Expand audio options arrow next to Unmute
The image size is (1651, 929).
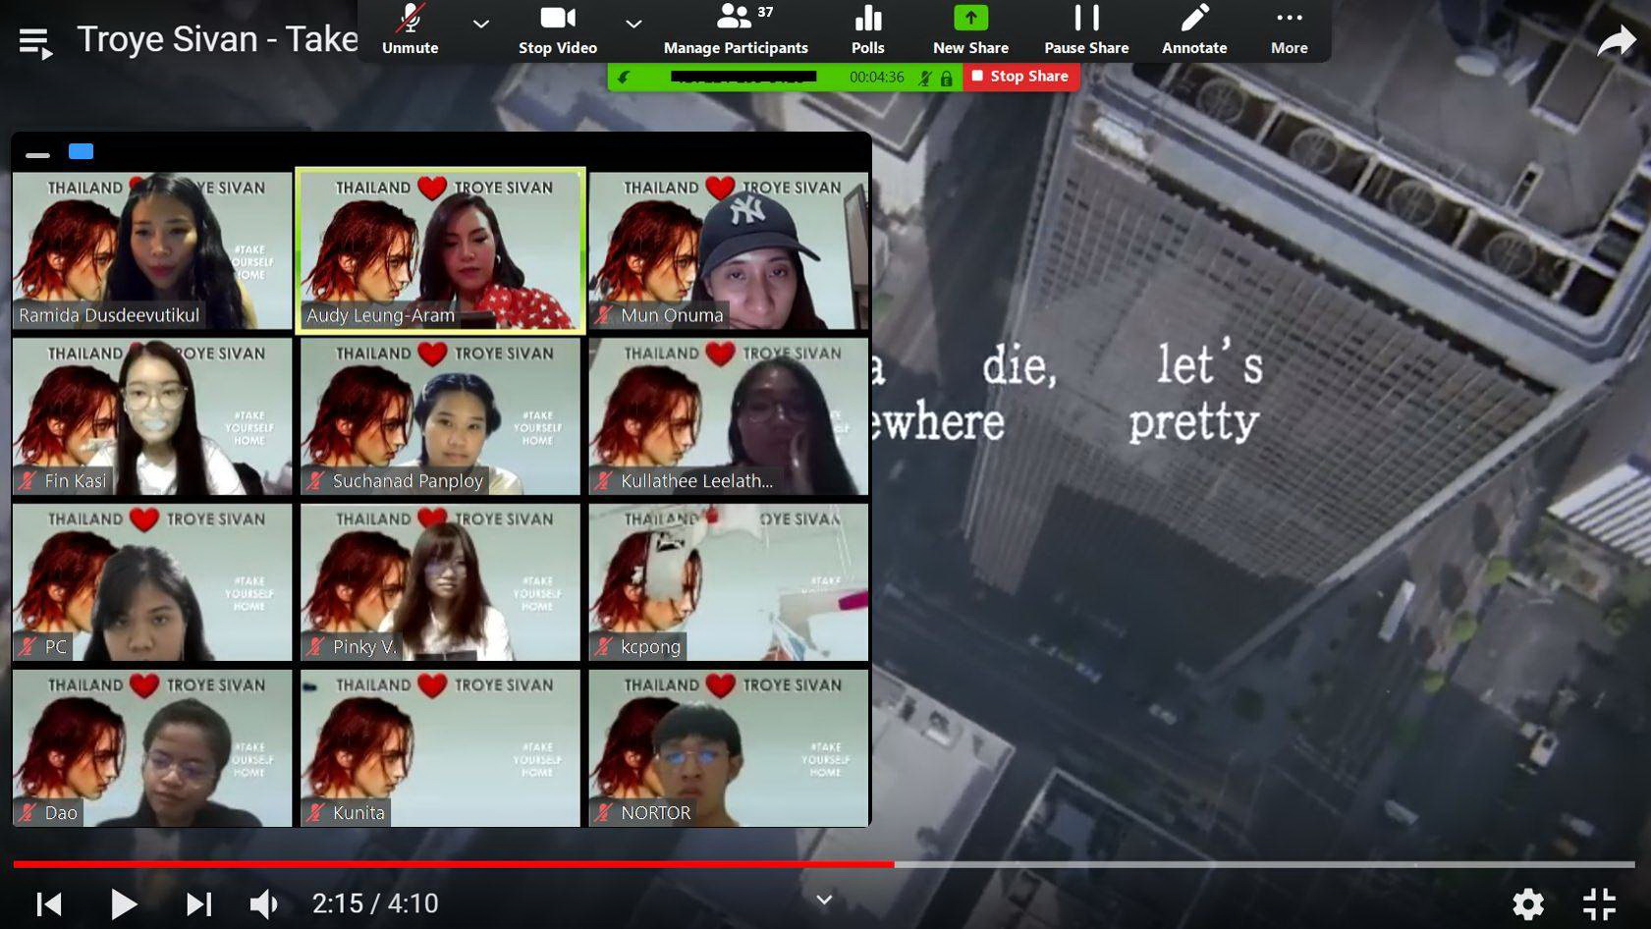point(480,24)
